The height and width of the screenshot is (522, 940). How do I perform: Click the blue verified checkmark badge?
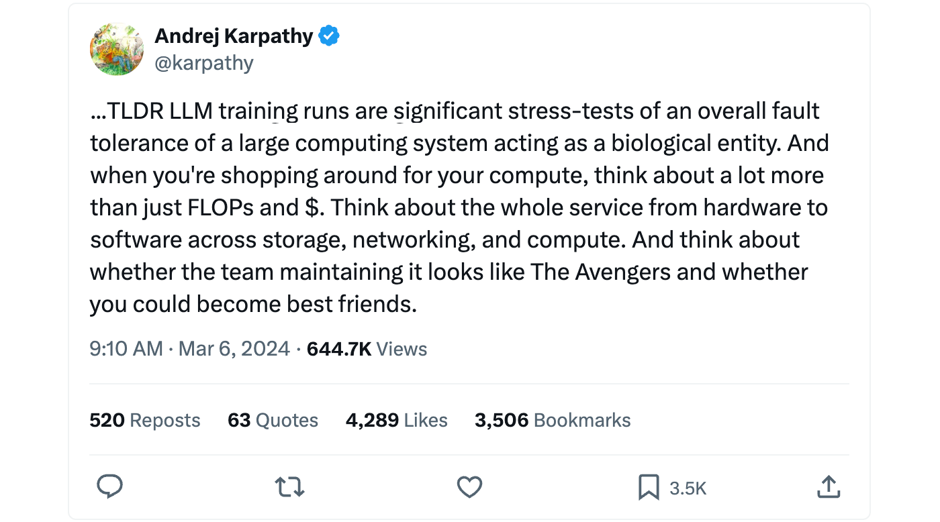coord(328,36)
